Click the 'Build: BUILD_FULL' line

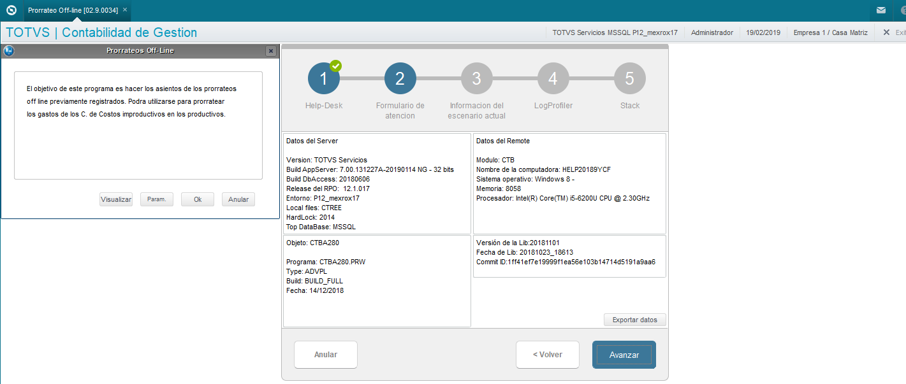pos(315,281)
